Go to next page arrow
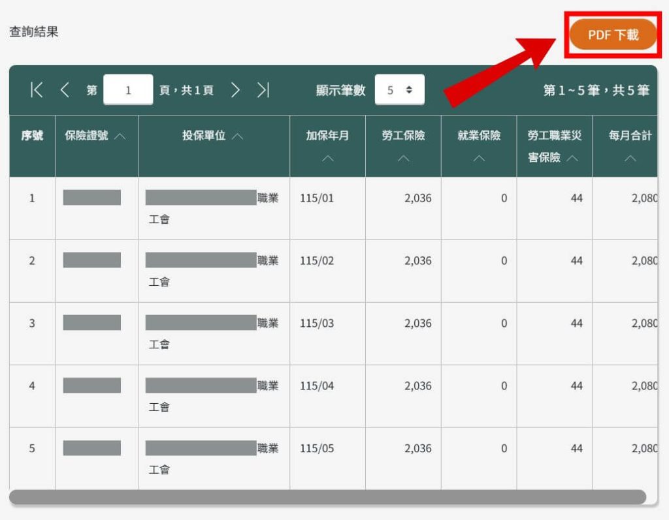This screenshot has height=520, width=669. click(235, 90)
